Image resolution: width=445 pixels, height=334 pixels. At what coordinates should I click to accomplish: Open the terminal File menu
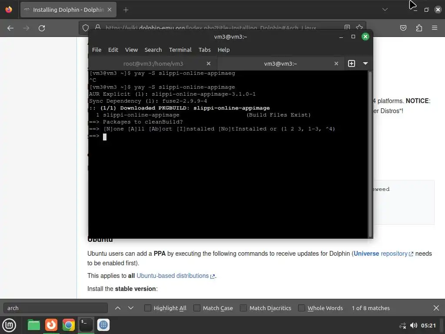[x=96, y=50]
